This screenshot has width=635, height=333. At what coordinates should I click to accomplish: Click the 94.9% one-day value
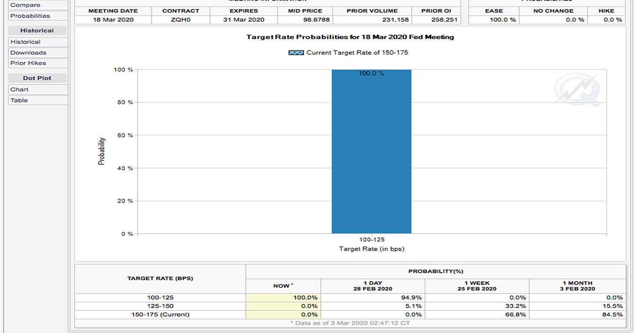[412, 298]
